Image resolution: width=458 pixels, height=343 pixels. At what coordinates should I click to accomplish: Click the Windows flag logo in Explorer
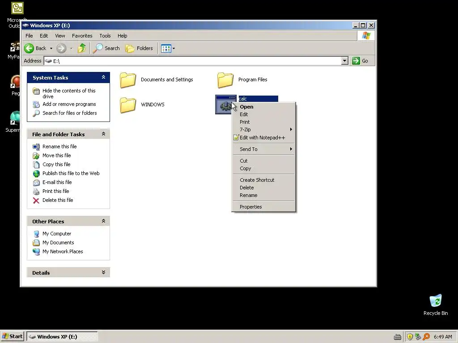click(366, 36)
